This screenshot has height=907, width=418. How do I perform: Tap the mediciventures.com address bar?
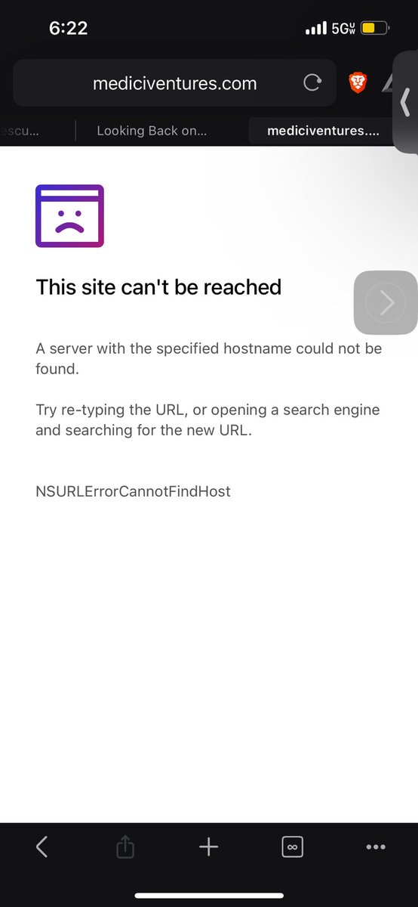[x=174, y=83]
